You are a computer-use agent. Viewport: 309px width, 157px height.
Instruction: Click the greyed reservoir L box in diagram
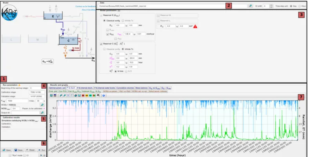tap(11, 39)
